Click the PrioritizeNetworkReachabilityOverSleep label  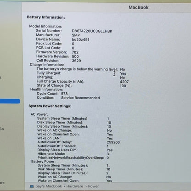click(71, 157)
